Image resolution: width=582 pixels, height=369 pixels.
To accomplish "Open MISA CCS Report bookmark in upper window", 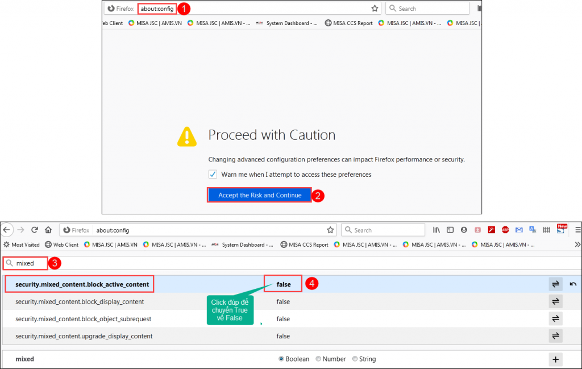I will coord(348,23).
